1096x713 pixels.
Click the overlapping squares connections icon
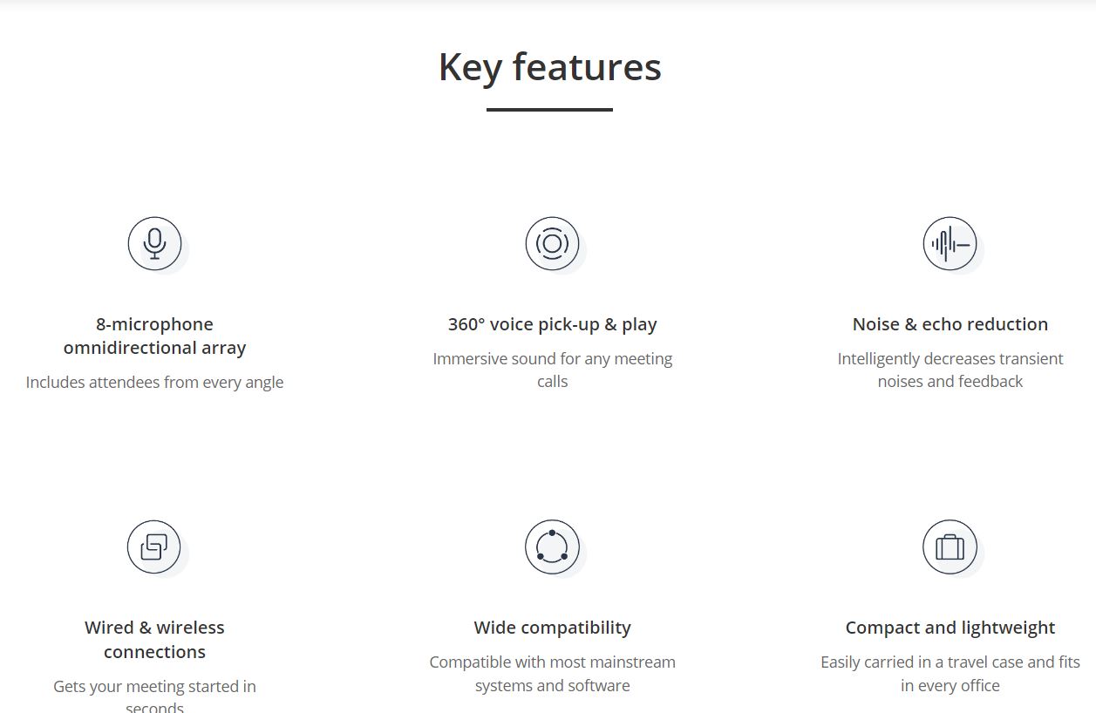pos(155,547)
